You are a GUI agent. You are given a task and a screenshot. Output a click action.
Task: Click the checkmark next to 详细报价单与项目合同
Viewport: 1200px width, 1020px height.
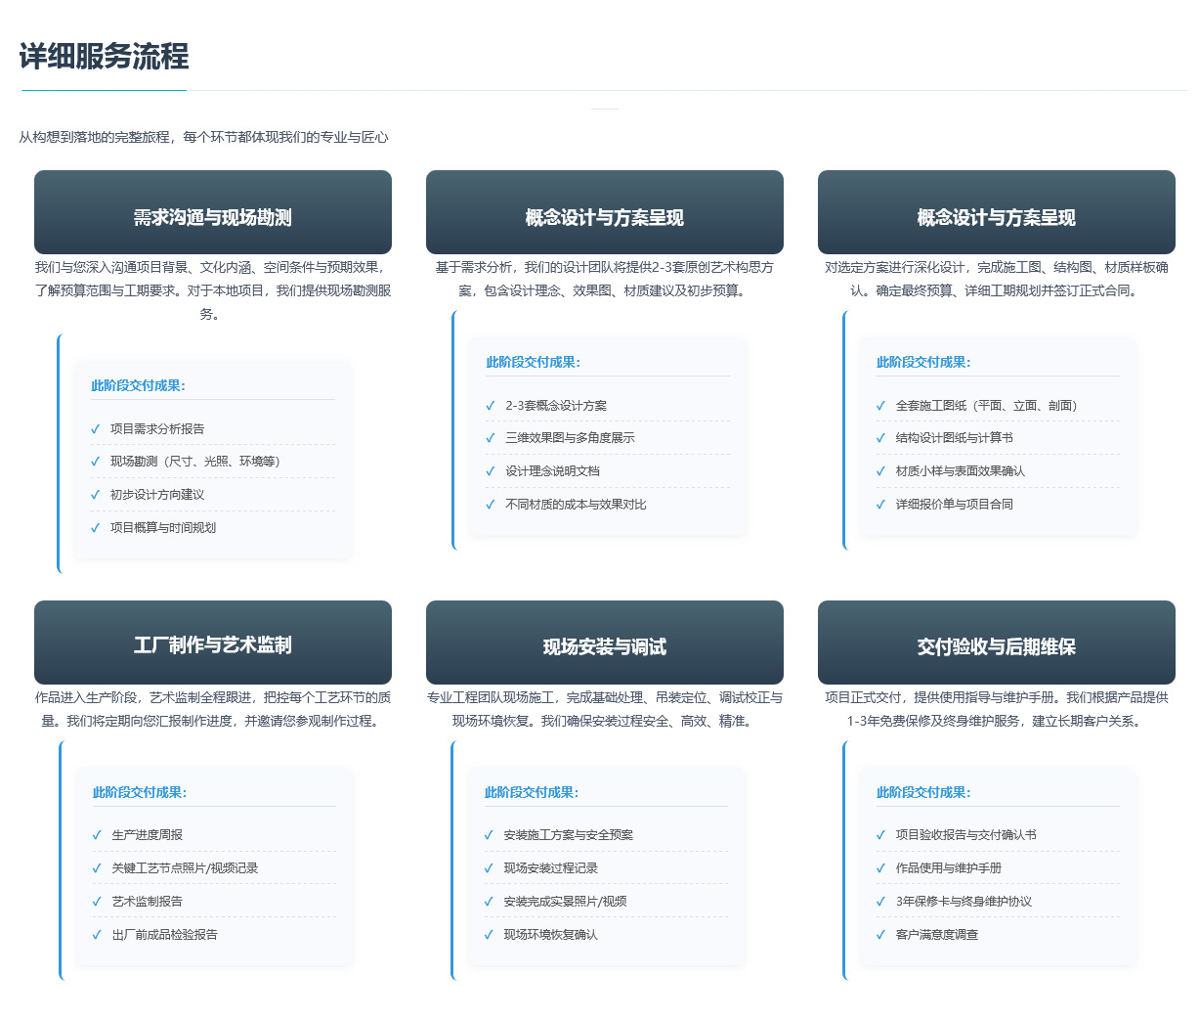pos(880,505)
